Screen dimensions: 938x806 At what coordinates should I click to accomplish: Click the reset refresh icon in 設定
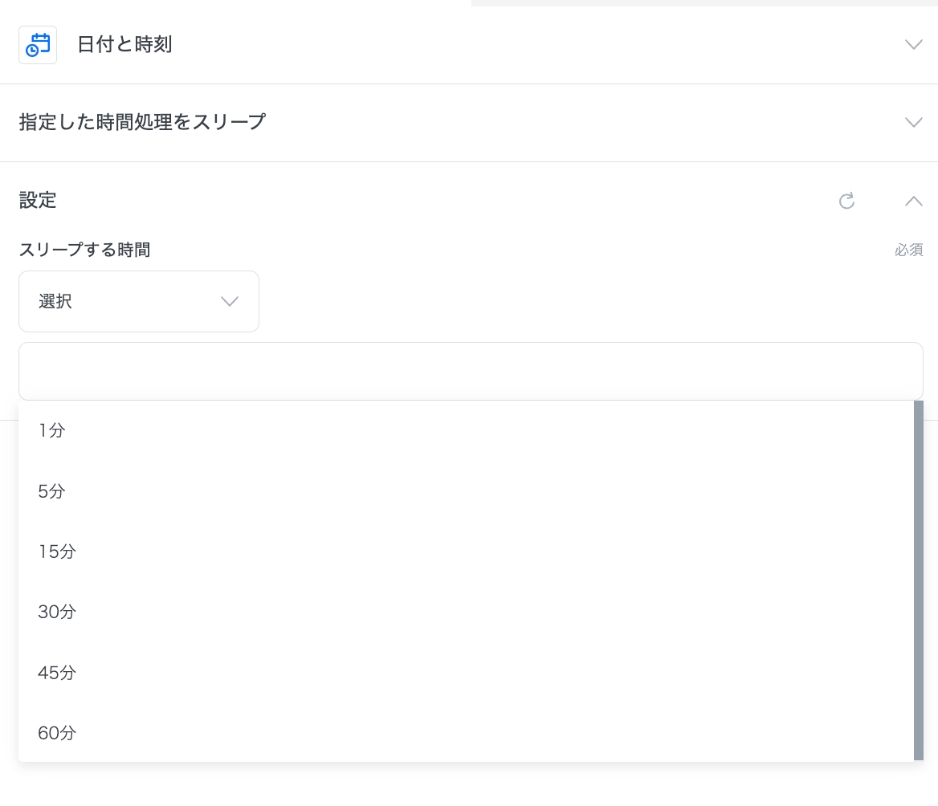846,201
